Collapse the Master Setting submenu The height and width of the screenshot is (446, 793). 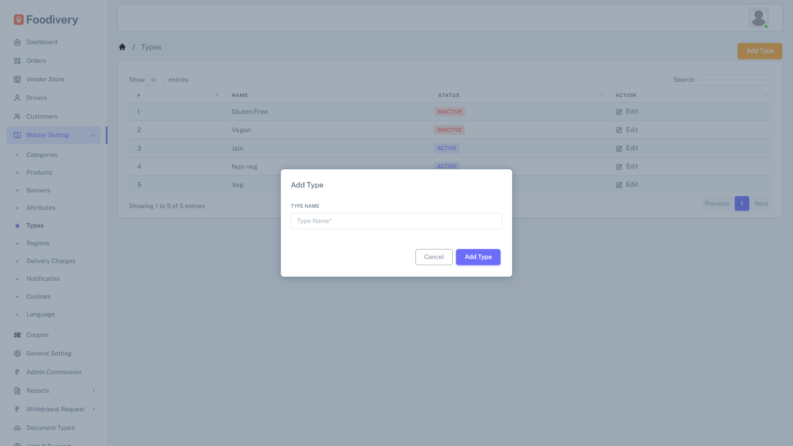[x=93, y=135]
